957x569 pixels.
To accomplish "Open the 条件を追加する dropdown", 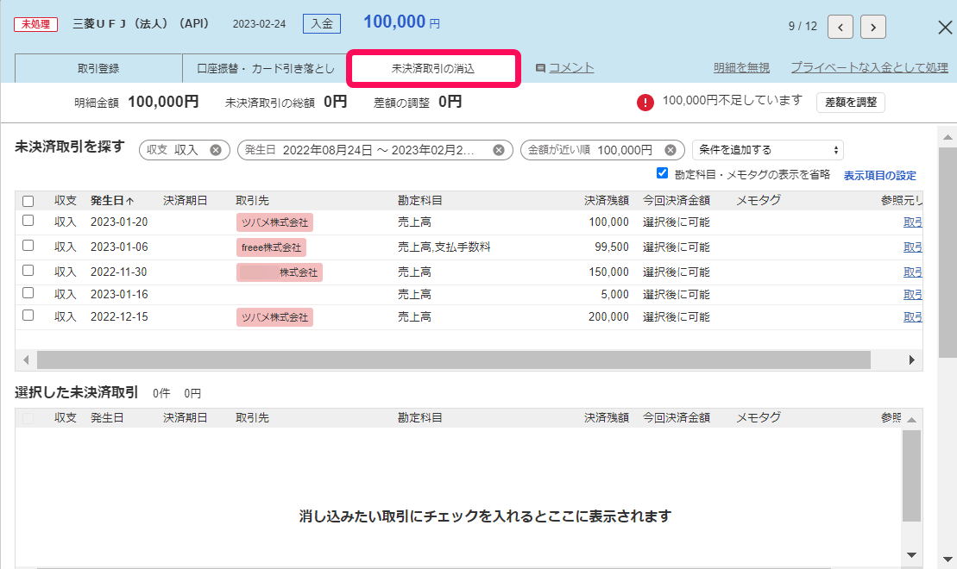I will coord(768,150).
